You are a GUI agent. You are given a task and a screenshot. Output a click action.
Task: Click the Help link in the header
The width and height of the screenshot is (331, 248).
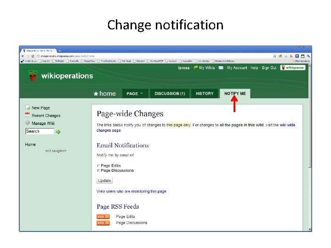(254, 68)
